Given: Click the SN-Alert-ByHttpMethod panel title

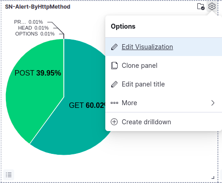Looking at the screenshot, I should point(38,7).
